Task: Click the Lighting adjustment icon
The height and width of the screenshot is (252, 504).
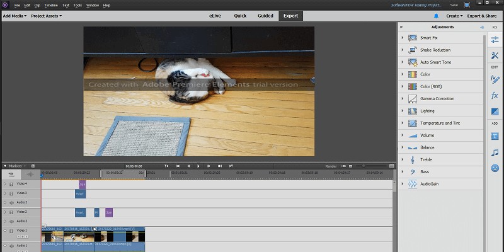Action: pyautogui.click(x=413, y=111)
